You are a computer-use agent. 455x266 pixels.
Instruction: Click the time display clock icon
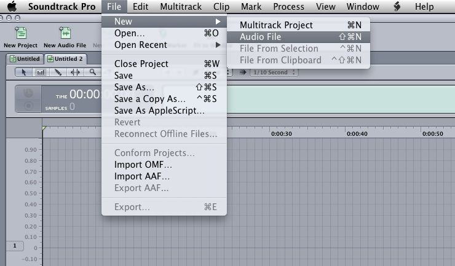(x=28, y=93)
